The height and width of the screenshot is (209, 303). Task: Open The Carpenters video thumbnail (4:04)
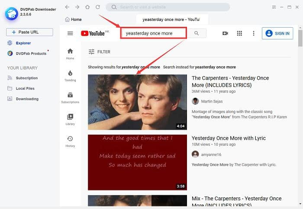137,102
